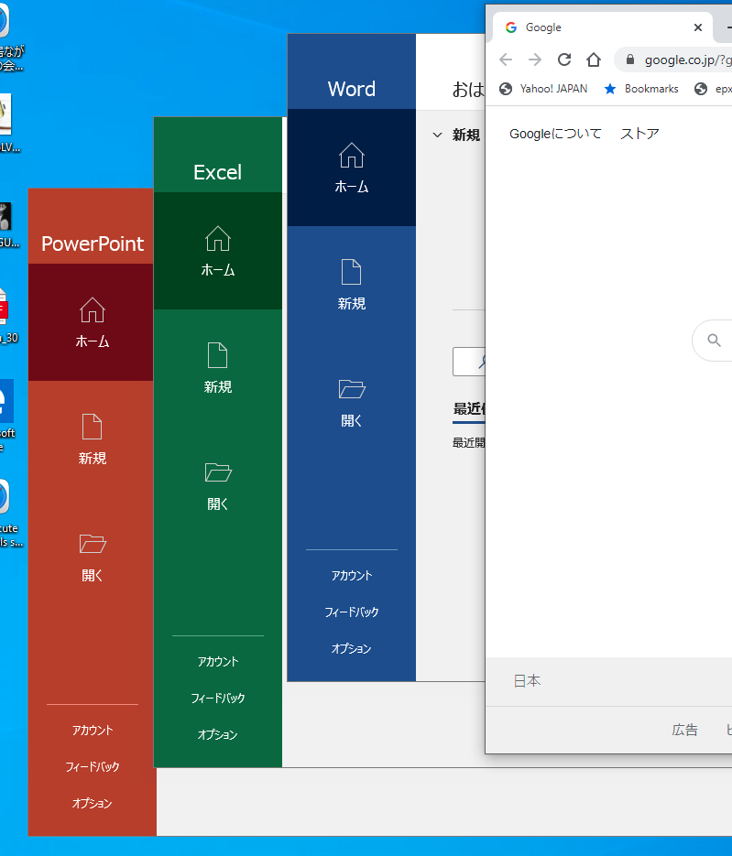Viewport: 732px width, 856px height.
Task: Click Word title text
Action: (351, 89)
